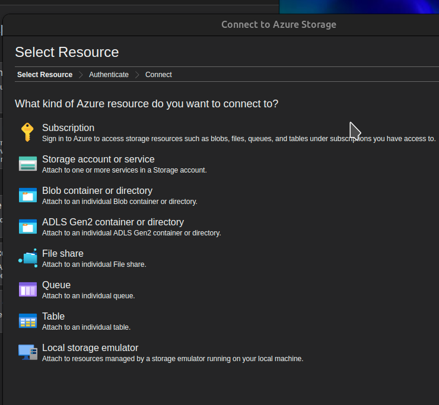
Task: Select the Subscription resource option
Action: 68,128
